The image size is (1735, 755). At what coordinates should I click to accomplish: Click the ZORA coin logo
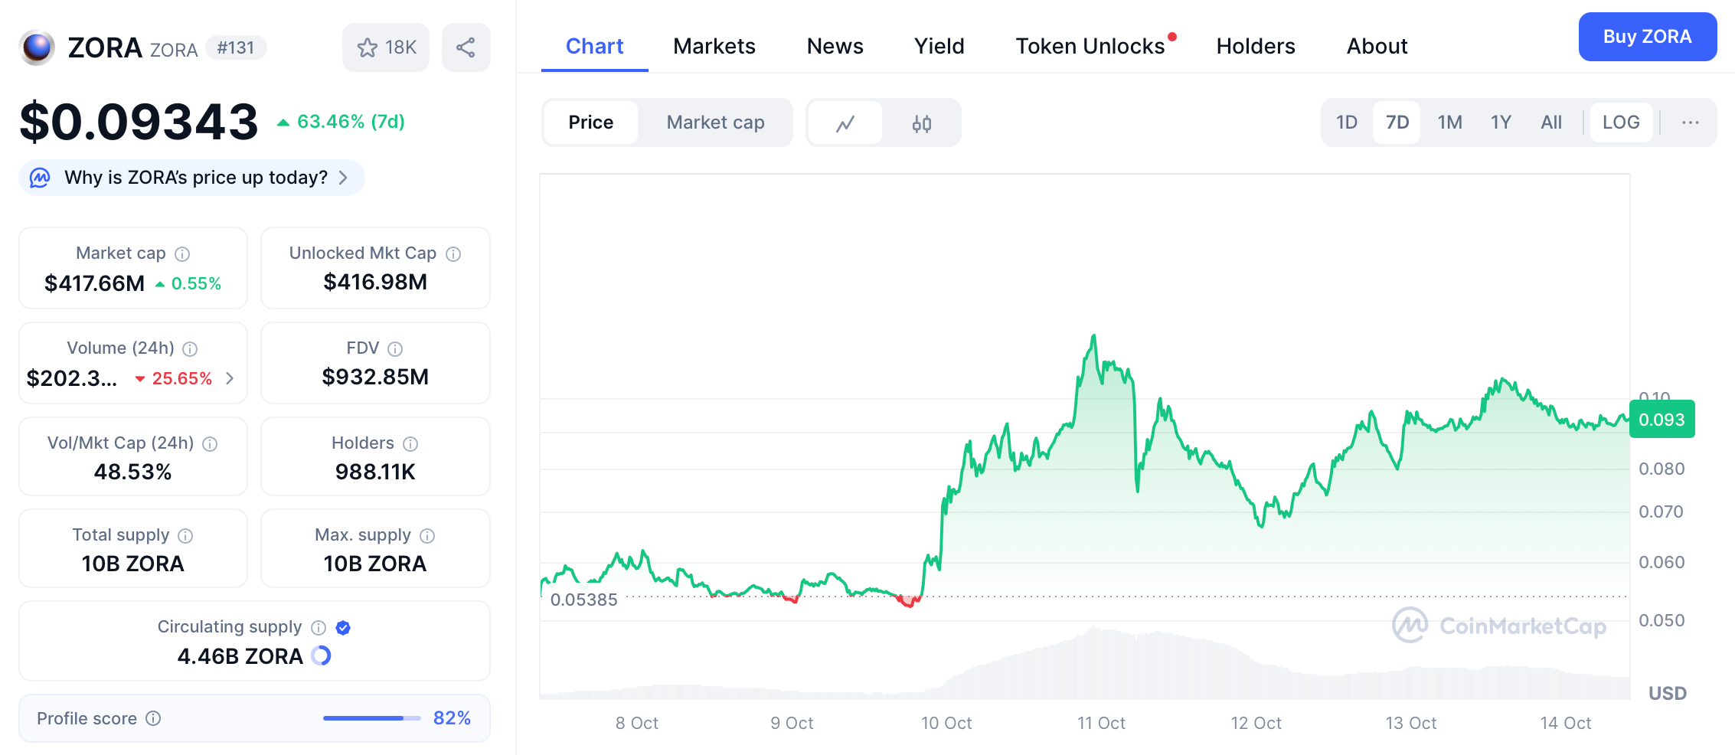(x=35, y=47)
